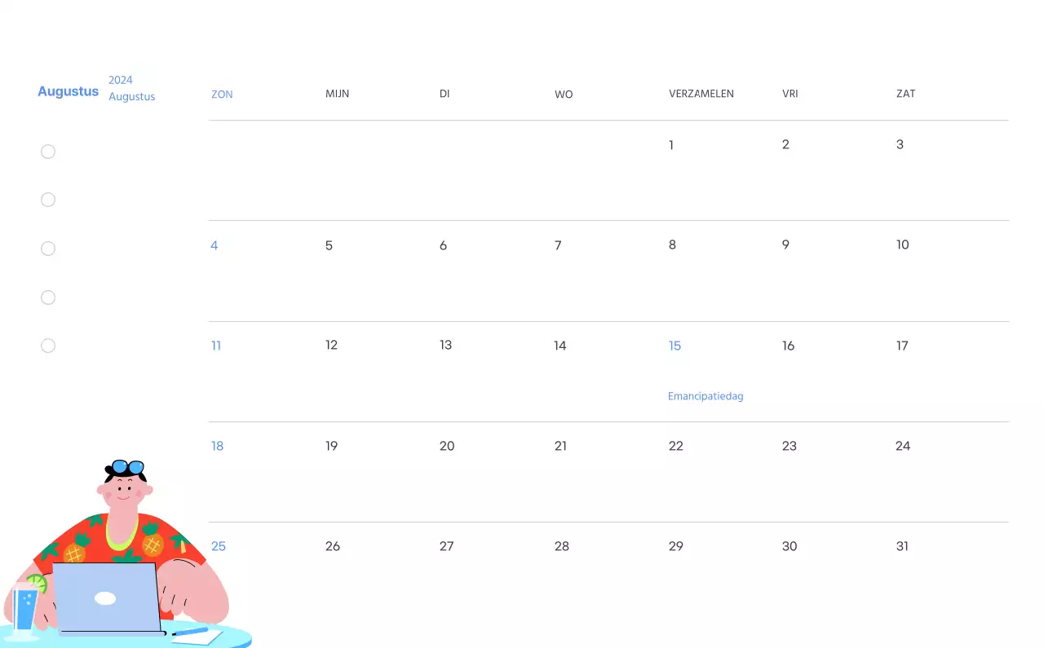Select the date 18 link
The image size is (1044, 648).
217,446
